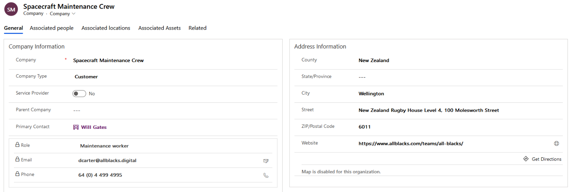Viewport: 571px width, 192px height.
Task: Click the lock icon beside Role
Action: tap(17, 145)
